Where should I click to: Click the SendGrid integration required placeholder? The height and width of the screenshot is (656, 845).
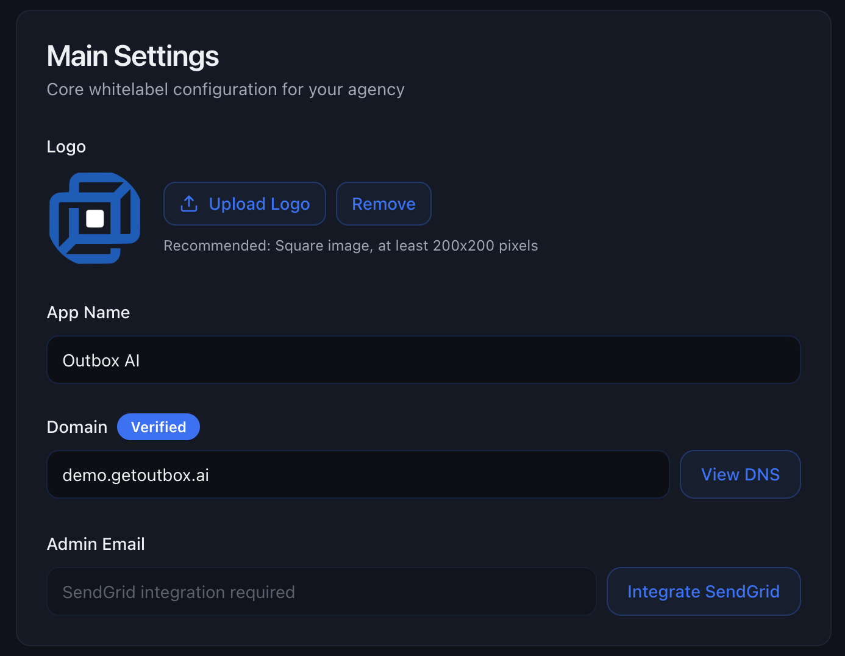tap(178, 591)
